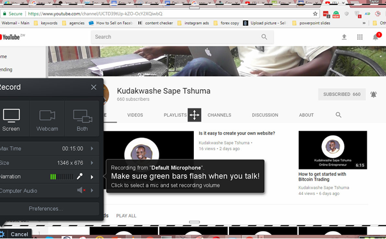Open keywords bookmark folder

coord(46,23)
